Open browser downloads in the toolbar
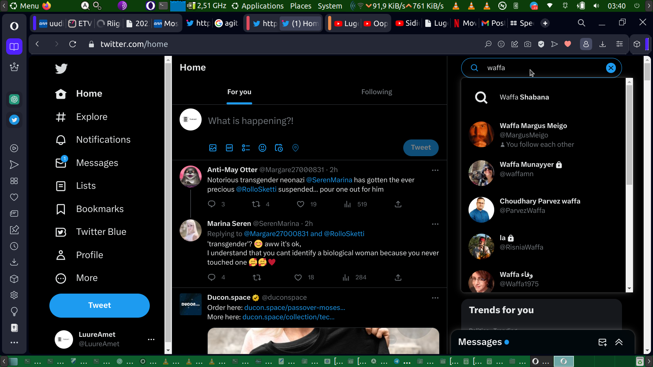This screenshot has width=653, height=367. point(602,44)
